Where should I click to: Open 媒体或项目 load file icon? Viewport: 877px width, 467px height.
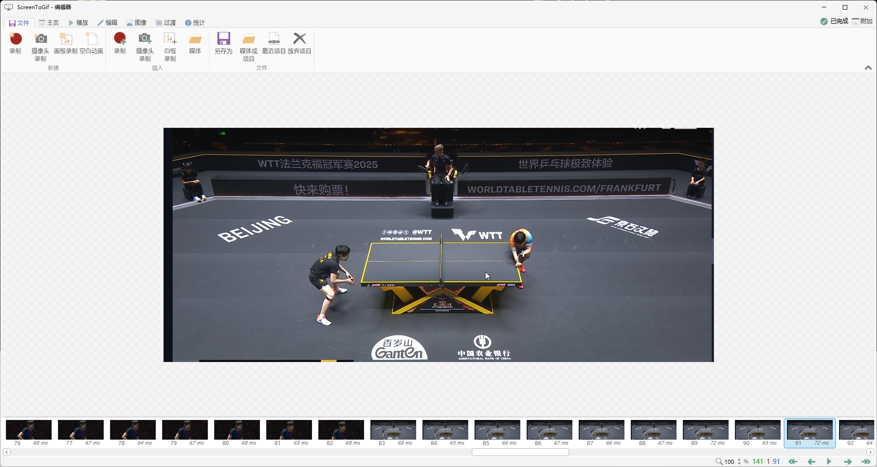(248, 39)
